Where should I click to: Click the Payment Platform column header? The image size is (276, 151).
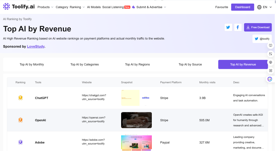(171, 82)
